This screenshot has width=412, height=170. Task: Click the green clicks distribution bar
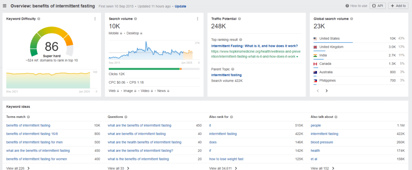[x=144, y=69]
